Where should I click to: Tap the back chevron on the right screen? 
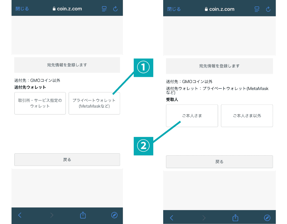click(171, 218)
